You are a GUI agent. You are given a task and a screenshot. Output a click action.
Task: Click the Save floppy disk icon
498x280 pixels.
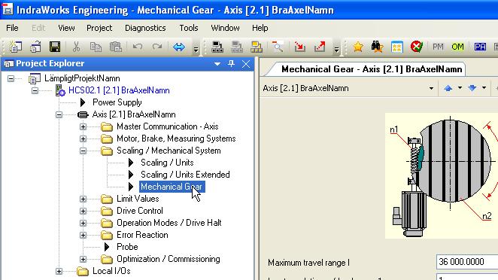pyautogui.click(x=55, y=47)
